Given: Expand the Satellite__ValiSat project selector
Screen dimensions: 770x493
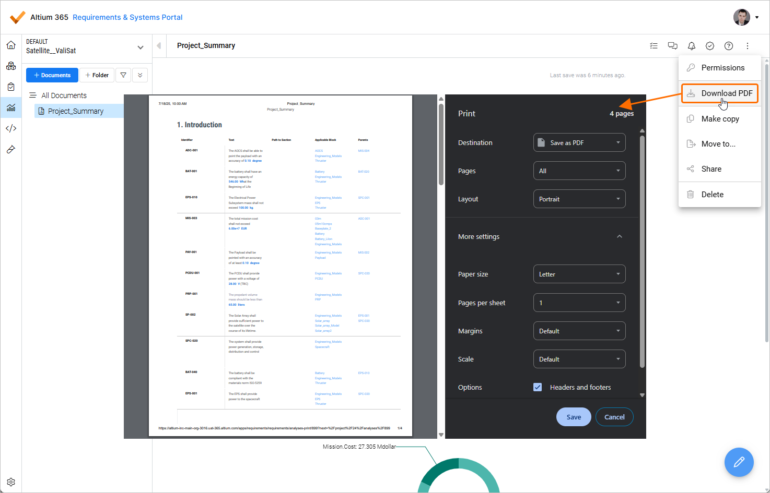Looking at the screenshot, I should click(140, 47).
